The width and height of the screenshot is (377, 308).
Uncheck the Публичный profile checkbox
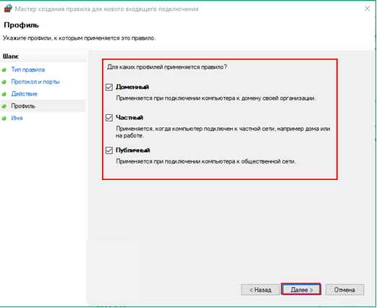[x=109, y=150]
